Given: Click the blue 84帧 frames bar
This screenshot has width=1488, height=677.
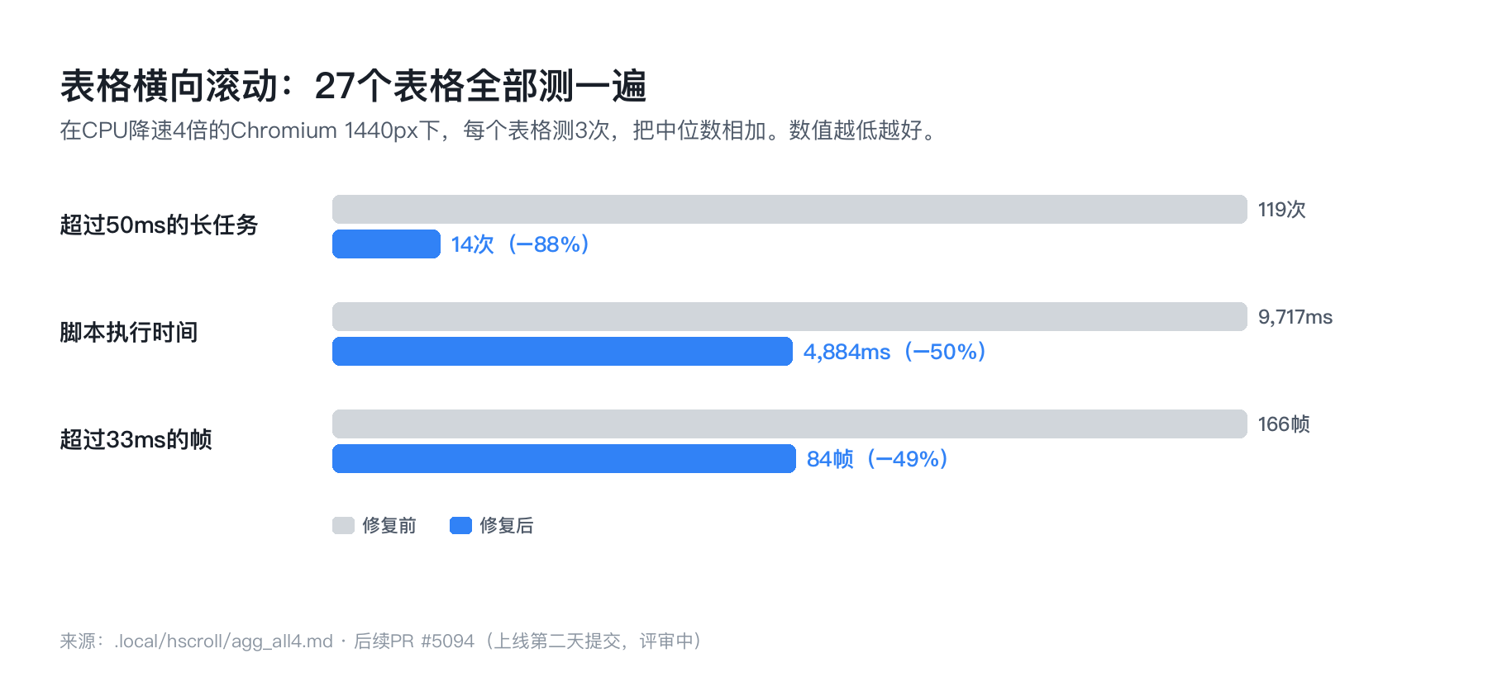Looking at the screenshot, I should pos(564,459).
